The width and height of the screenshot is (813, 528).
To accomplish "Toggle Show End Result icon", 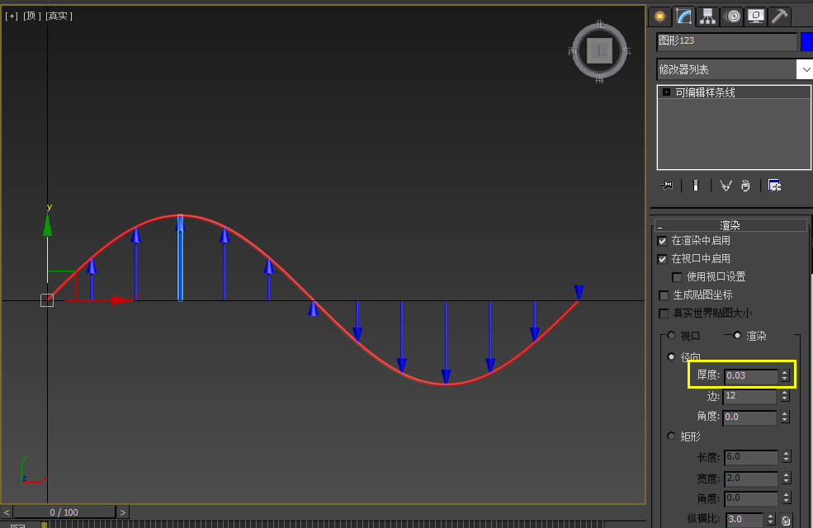I will (x=696, y=185).
